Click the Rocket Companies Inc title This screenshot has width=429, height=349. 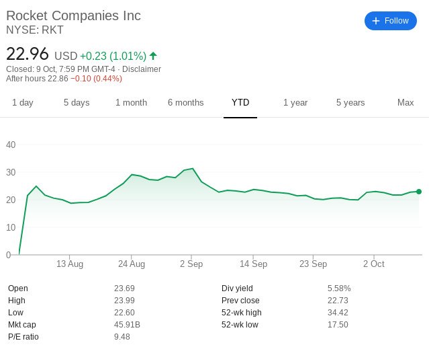click(73, 15)
